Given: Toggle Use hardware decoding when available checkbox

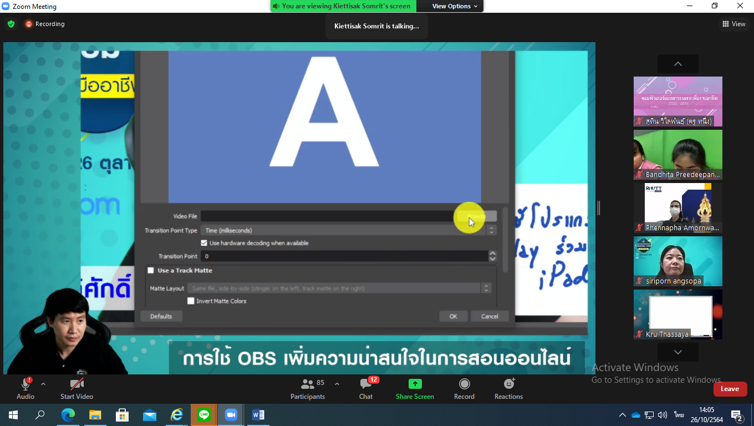Looking at the screenshot, I should 204,243.
